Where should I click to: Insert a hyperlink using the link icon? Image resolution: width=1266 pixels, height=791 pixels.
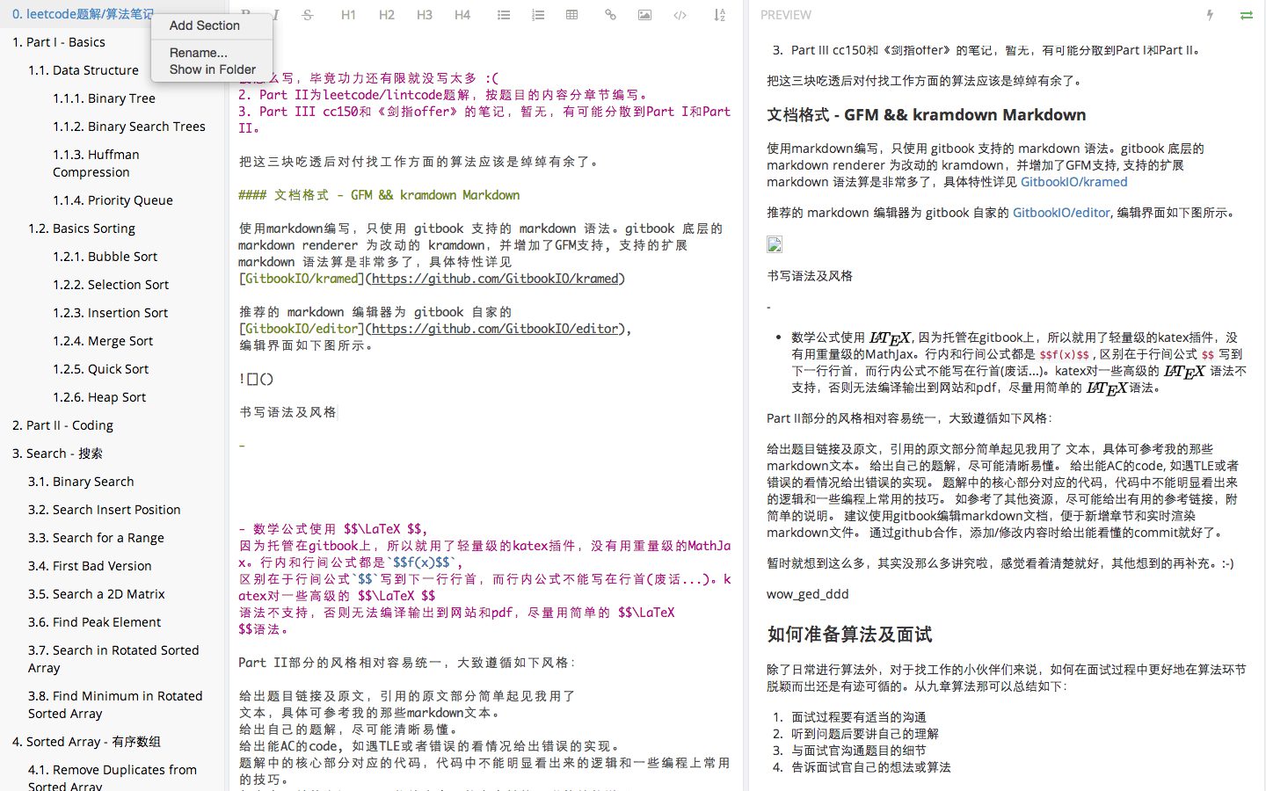(610, 14)
